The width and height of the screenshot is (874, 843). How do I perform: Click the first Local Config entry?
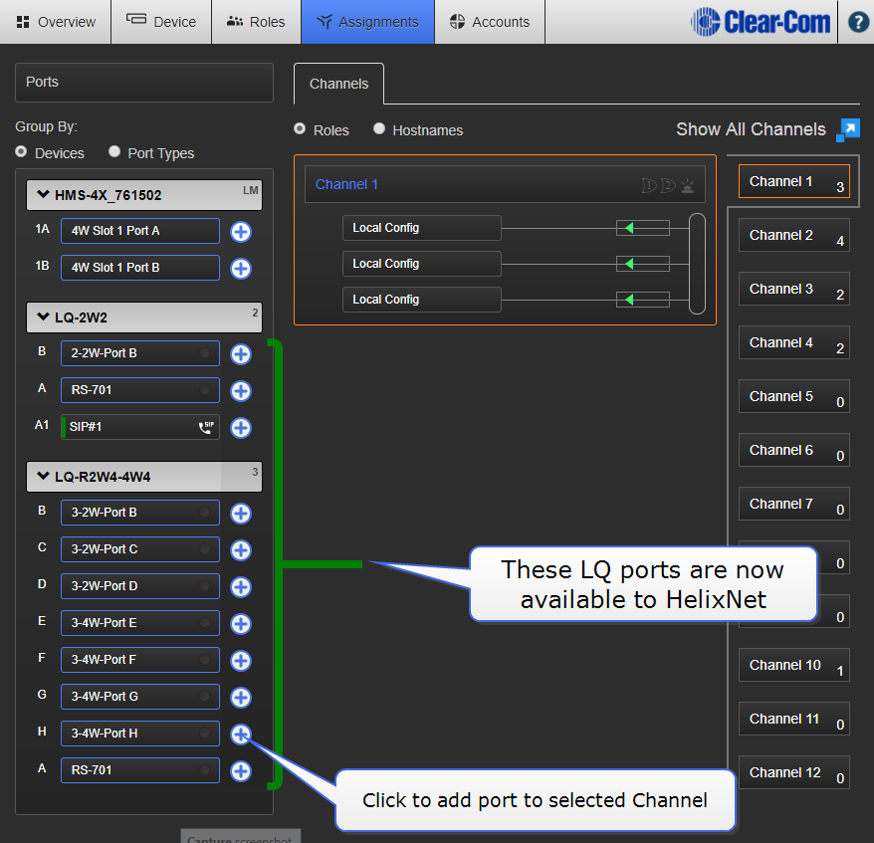click(422, 228)
